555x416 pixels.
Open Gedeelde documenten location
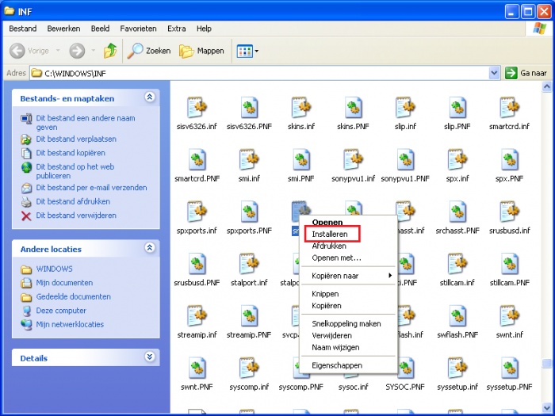(73, 296)
